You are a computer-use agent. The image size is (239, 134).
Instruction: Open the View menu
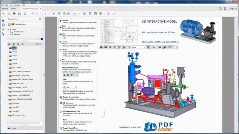tap(11, 5)
